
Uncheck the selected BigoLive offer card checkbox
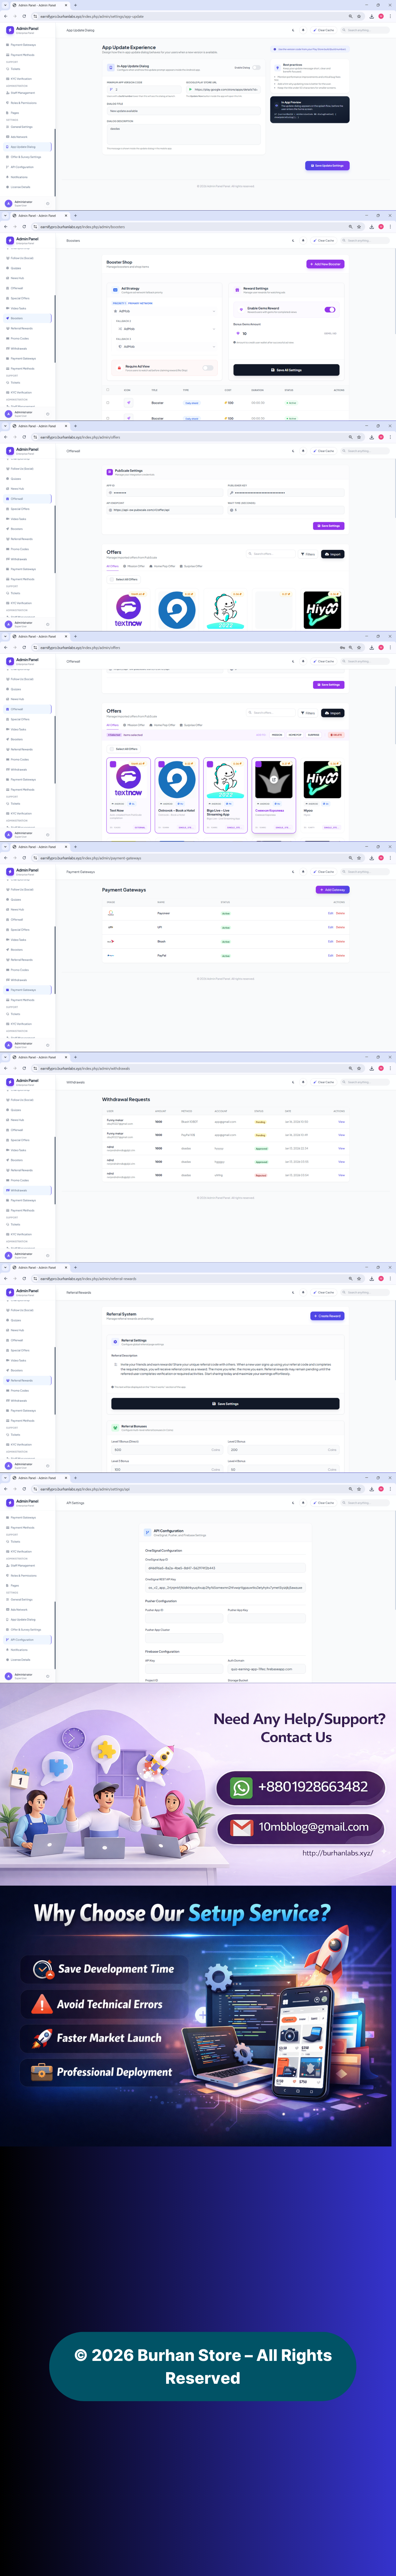pyautogui.click(x=210, y=764)
